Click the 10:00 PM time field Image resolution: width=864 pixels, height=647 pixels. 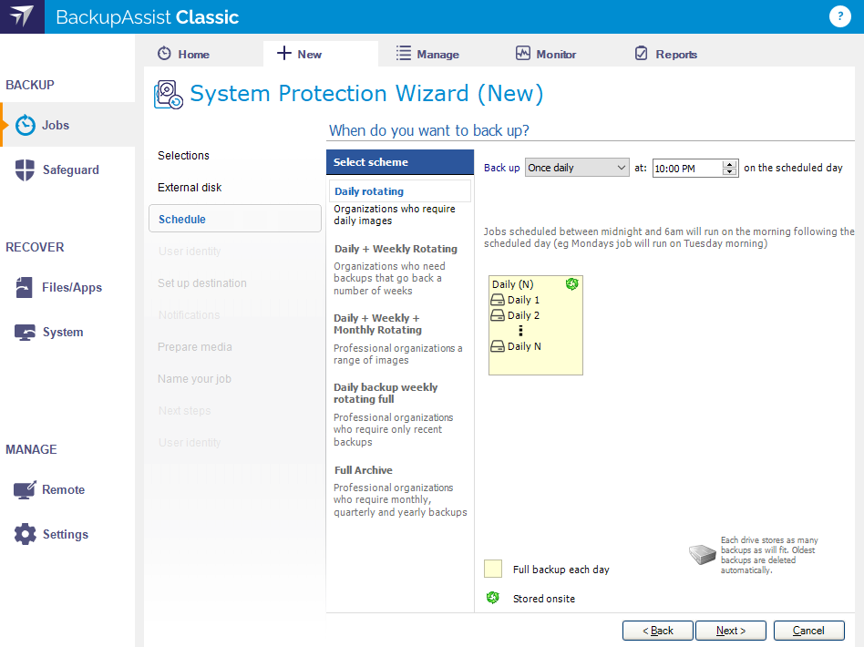pyautogui.click(x=687, y=168)
